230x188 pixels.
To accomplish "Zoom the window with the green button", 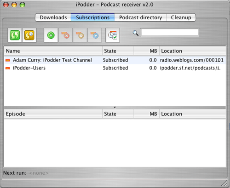I will pyautogui.click(x=23, y=5).
